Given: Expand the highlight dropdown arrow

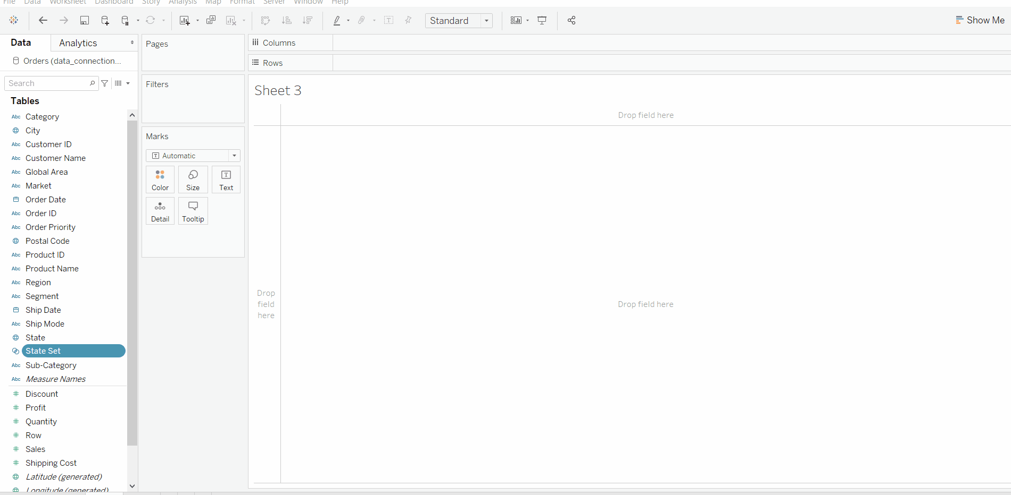Looking at the screenshot, I should (x=348, y=21).
